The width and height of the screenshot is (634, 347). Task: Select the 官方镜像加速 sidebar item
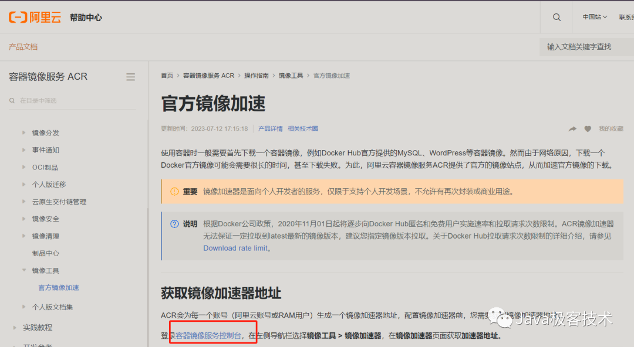click(59, 288)
